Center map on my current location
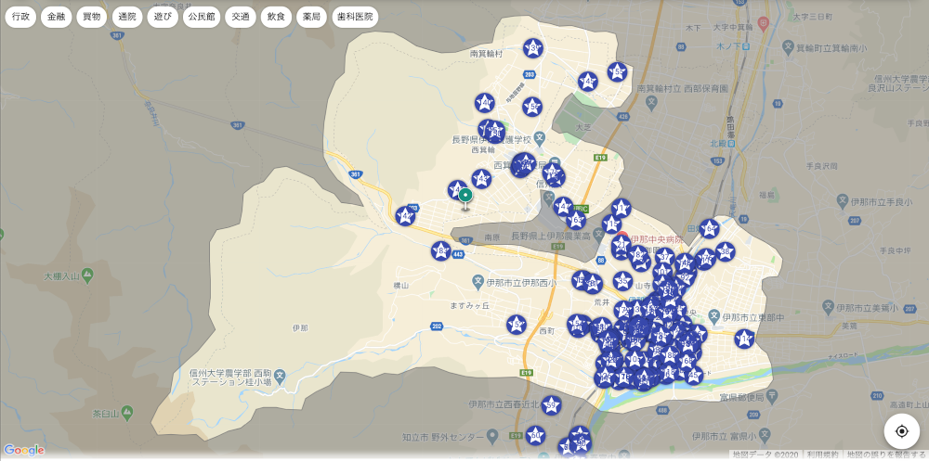 901,431
